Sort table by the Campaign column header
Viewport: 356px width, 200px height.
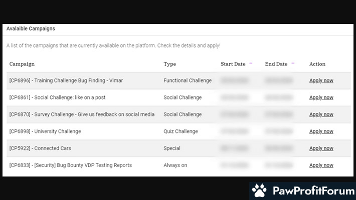click(x=22, y=64)
